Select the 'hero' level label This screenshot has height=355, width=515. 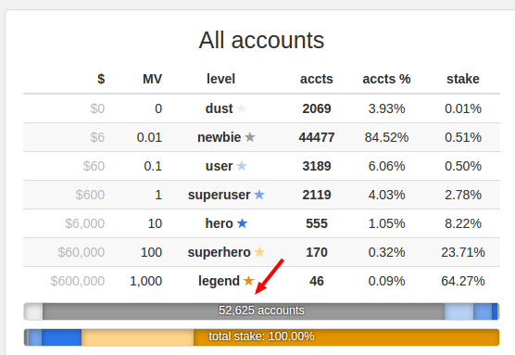(x=220, y=223)
